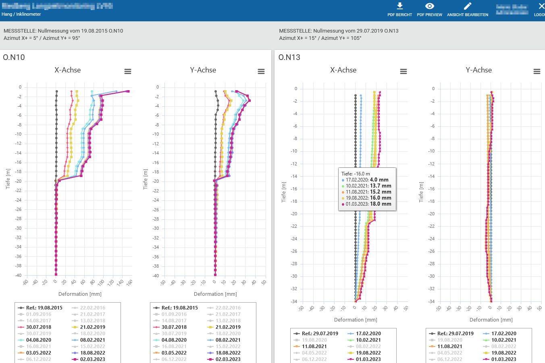The image size is (545, 363).
Task: Click Ref.: 19.08.2015 in O.N10 Y-Achse legend
Action: (179, 308)
